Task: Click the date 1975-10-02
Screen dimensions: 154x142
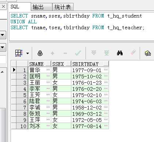Action: pos(87,76)
